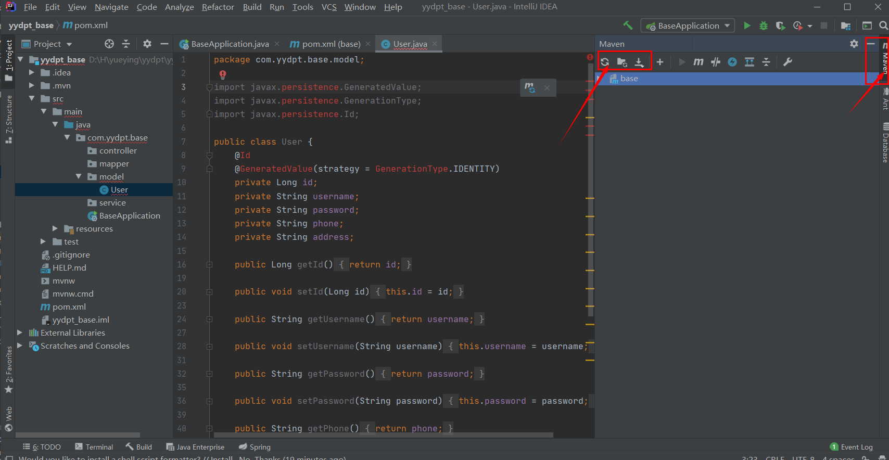This screenshot has height=460, width=889.
Task: Click Run Anything icon in toolbar
Action: point(867,25)
